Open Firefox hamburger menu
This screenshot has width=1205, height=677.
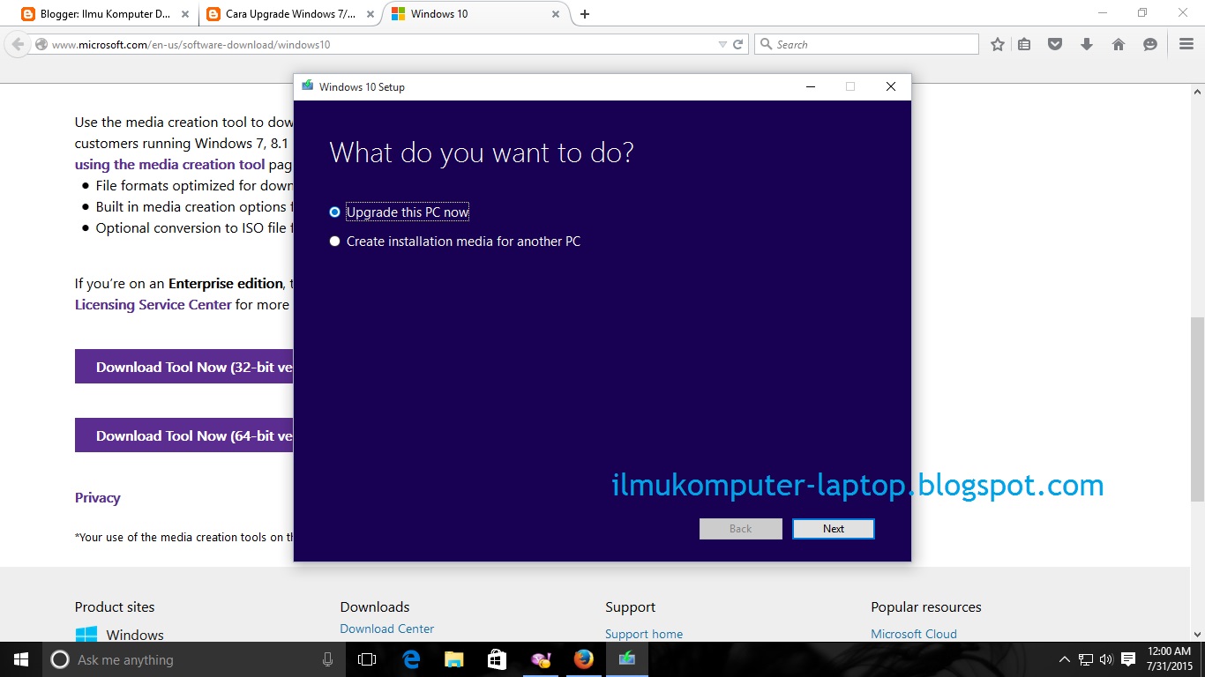(x=1186, y=44)
